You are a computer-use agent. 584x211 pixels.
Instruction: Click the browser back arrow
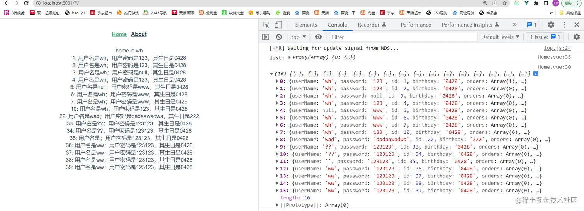(x=7, y=3)
